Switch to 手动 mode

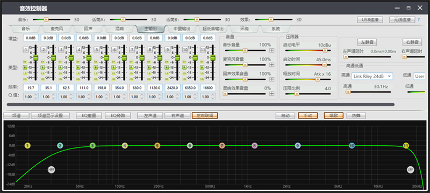pos(308,115)
